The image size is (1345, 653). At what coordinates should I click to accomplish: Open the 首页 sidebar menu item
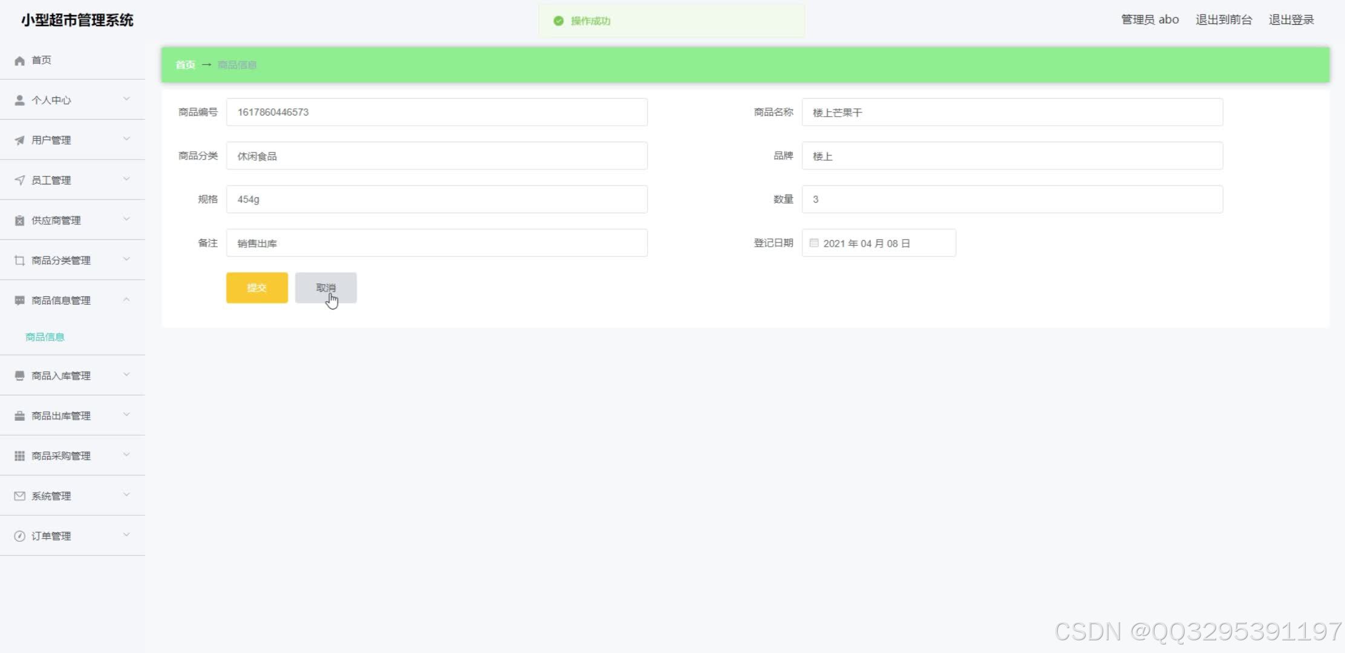(x=73, y=60)
